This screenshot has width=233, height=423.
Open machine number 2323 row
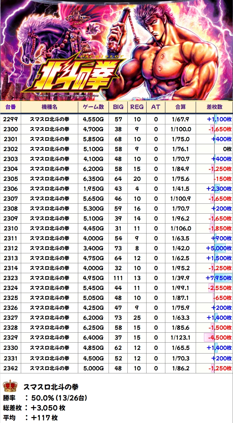point(11,278)
